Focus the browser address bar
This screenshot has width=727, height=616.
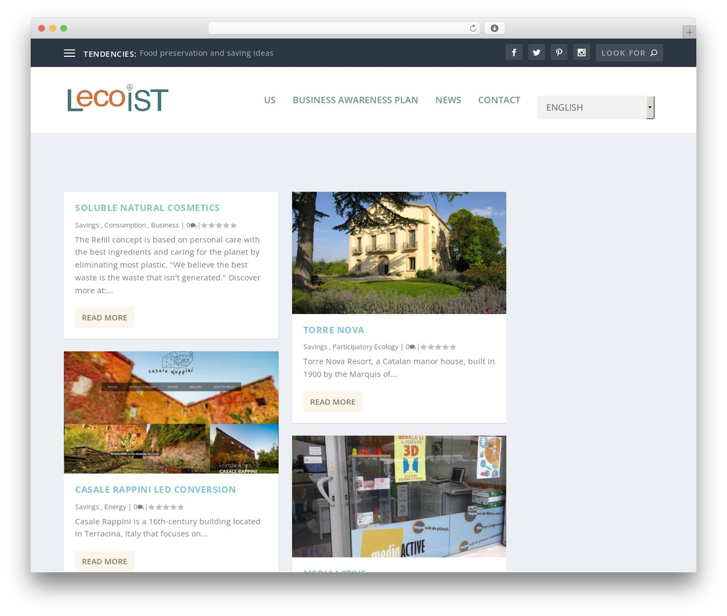tap(344, 28)
